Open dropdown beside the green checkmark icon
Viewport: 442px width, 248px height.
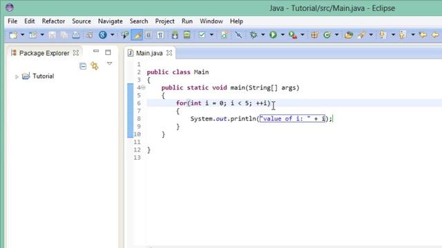[211, 35]
